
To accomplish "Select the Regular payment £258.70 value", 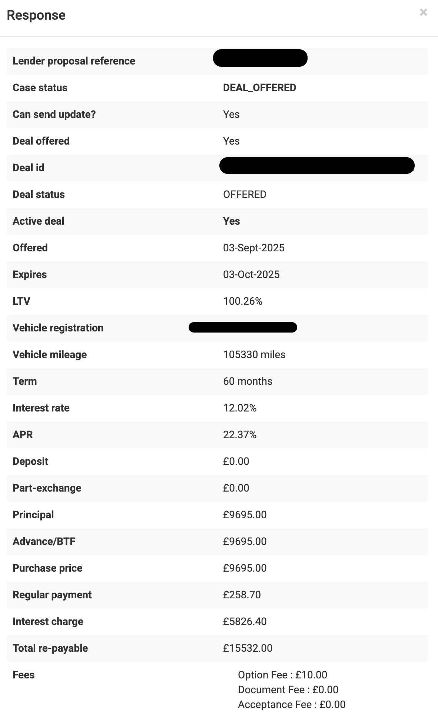I will coord(241,595).
